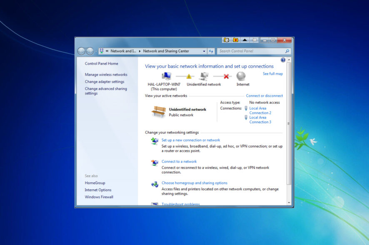Click the yellow warning triangle on the network map
The height and width of the screenshot is (245, 369).
[x=188, y=76]
